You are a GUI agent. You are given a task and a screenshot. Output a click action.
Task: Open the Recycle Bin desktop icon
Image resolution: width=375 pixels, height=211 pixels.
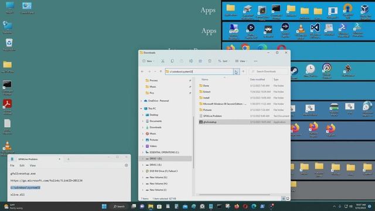point(9,45)
